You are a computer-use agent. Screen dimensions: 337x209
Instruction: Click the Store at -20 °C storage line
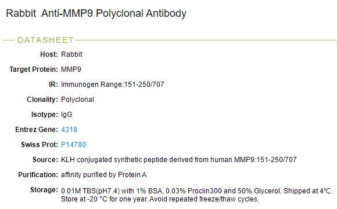coord(160,199)
